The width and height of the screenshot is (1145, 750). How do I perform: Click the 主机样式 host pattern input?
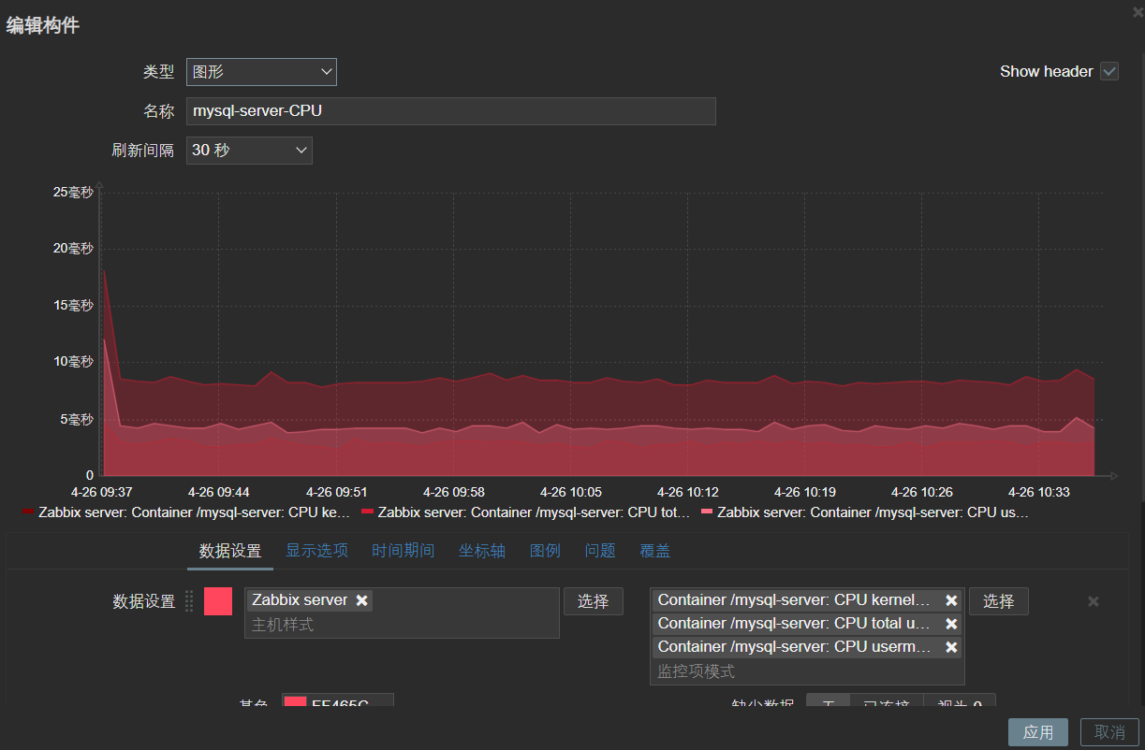click(x=402, y=625)
